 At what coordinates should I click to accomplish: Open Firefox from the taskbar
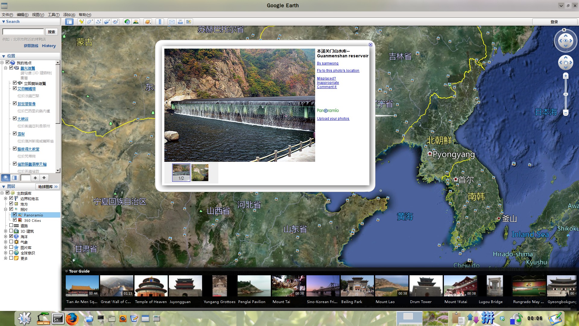(x=72, y=319)
